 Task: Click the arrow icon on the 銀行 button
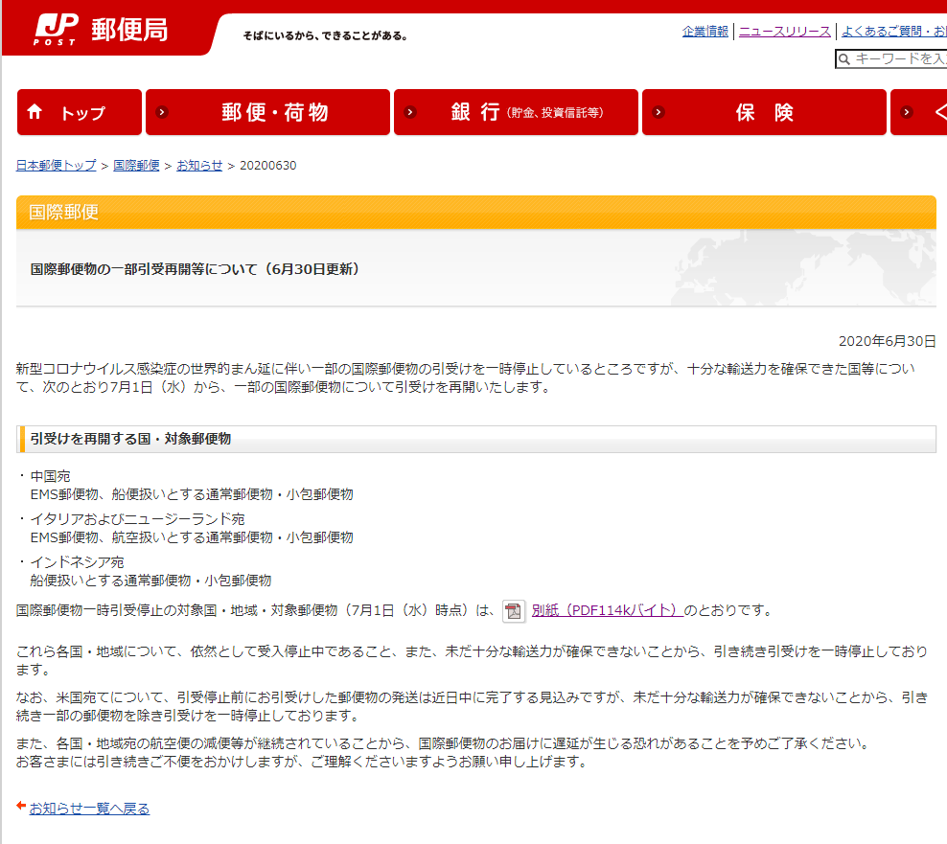click(410, 112)
